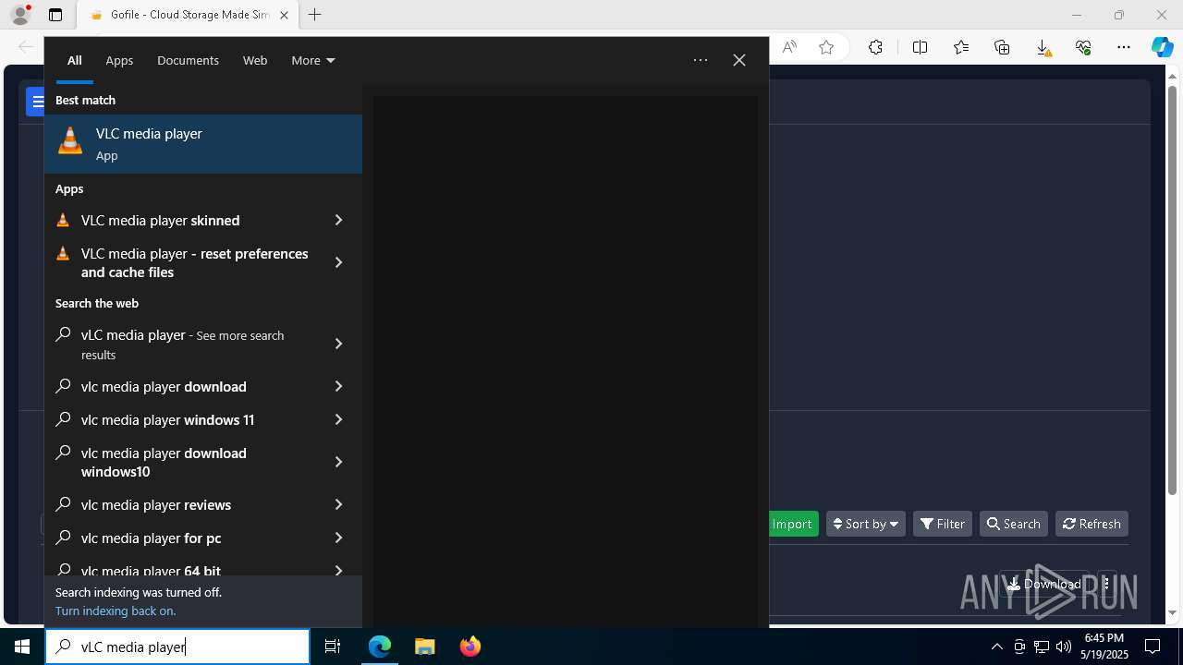The image size is (1183, 665).
Task: Click Filter button on Gofile page
Action: [943, 524]
